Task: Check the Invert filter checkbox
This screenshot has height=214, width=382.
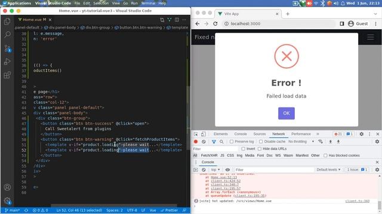Action: (243, 149)
